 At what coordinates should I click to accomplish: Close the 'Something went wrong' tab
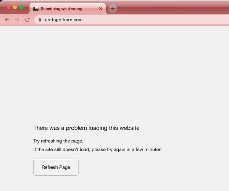click(x=101, y=9)
